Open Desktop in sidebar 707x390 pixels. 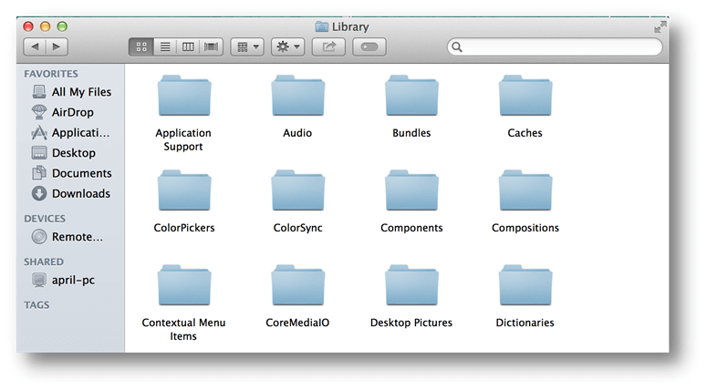tap(64, 153)
